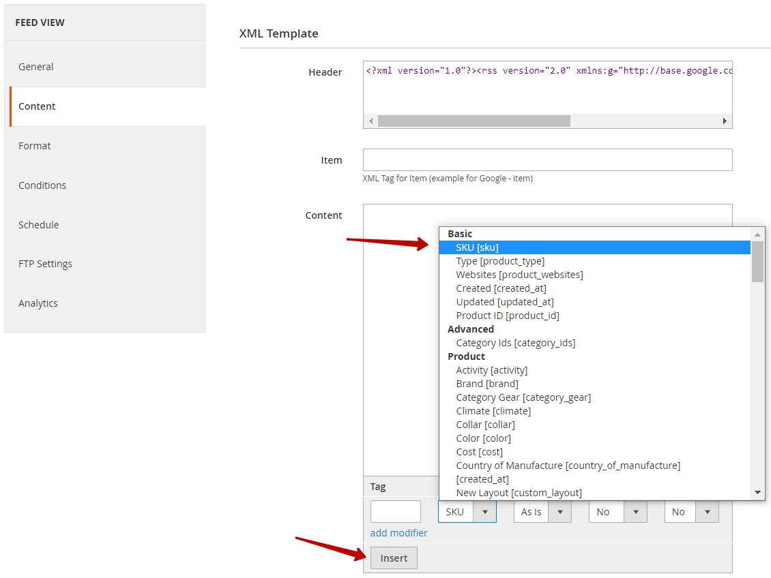Click the attribute list vertical scrollbar thumb
This screenshot has height=578, width=771.
[x=758, y=261]
